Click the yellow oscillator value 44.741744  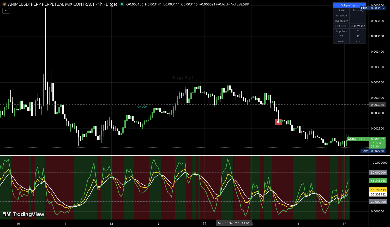[378, 190]
